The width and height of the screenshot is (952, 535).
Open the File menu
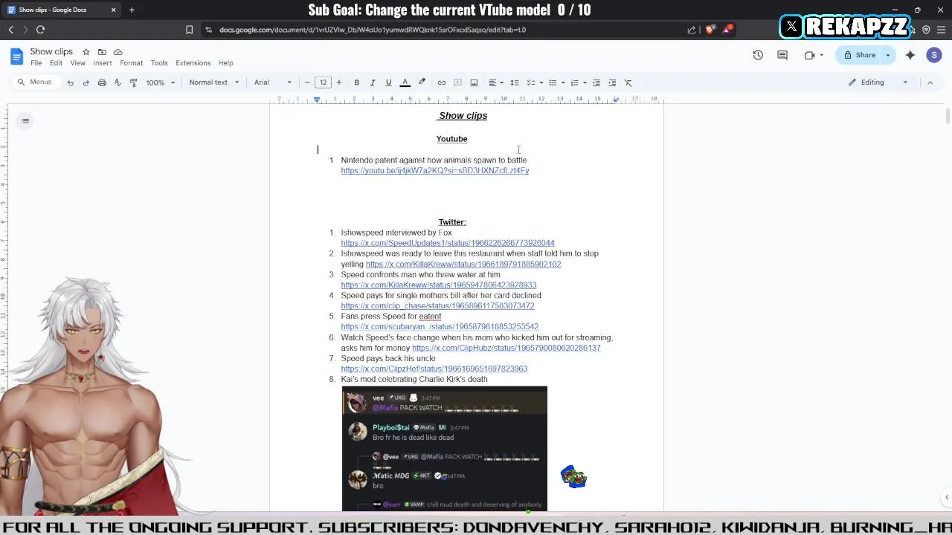(x=36, y=63)
